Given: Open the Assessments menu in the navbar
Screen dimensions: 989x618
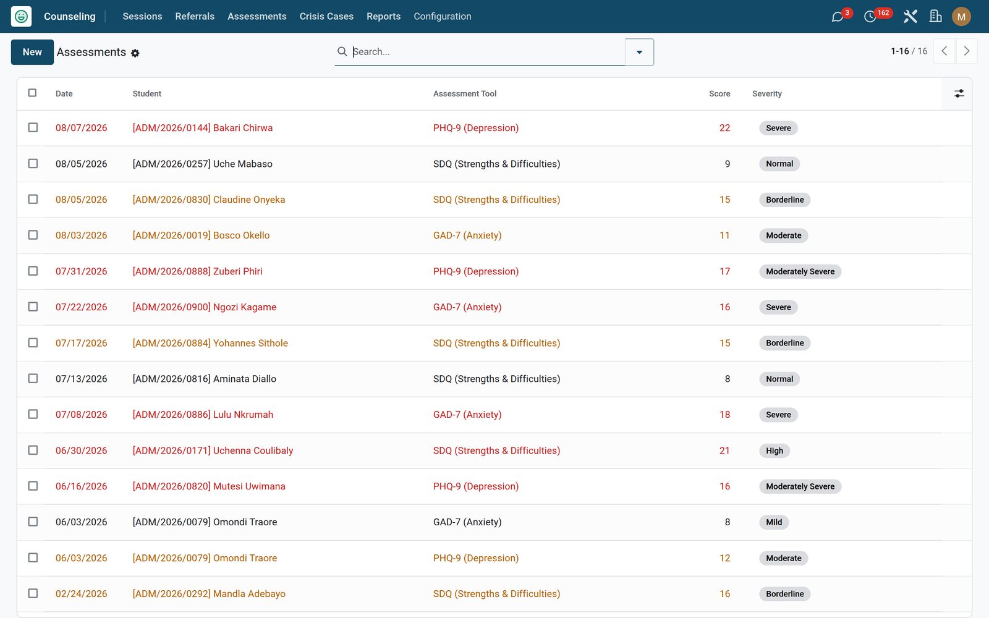Looking at the screenshot, I should click(x=257, y=17).
